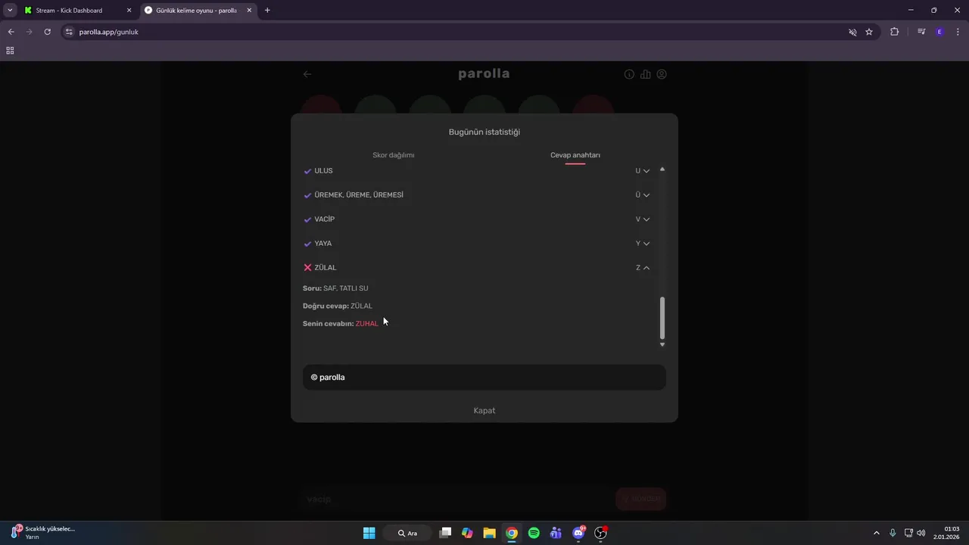Open the parolla user profile icon
The width and height of the screenshot is (969, 545).
662,74
